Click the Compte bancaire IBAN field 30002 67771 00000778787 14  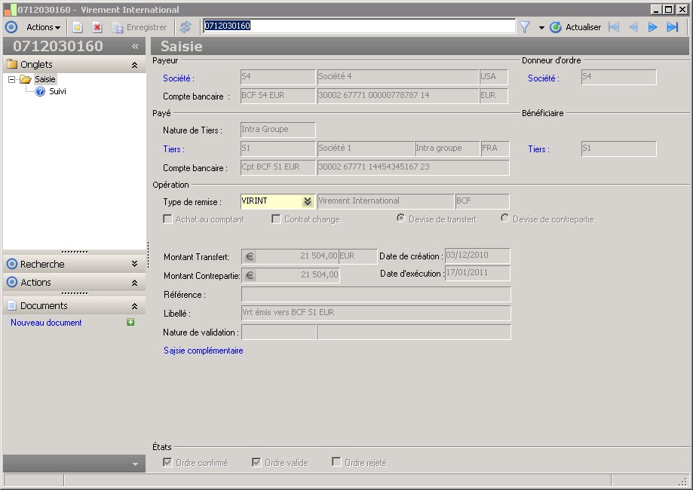[398, 96]
